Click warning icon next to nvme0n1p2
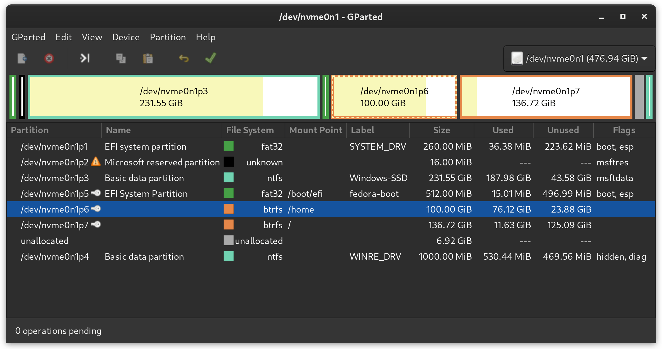This screenshot has height=349, width=662. [x=96, y=162]
